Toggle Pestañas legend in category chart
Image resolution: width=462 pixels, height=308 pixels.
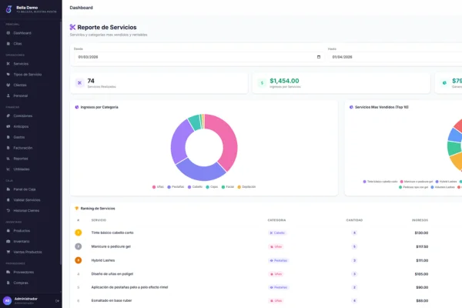coord(175,186)
